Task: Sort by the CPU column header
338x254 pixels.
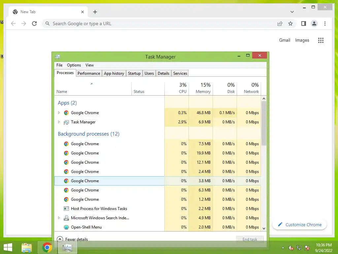Action: (177, 88)
